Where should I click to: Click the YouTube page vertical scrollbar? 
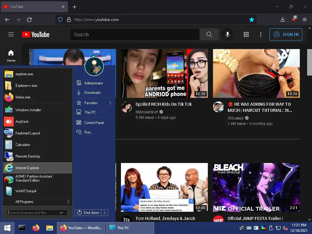[x=310, y=62]
